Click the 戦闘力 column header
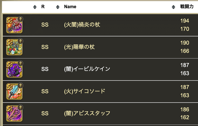198x126 pixels. [187, 6]
